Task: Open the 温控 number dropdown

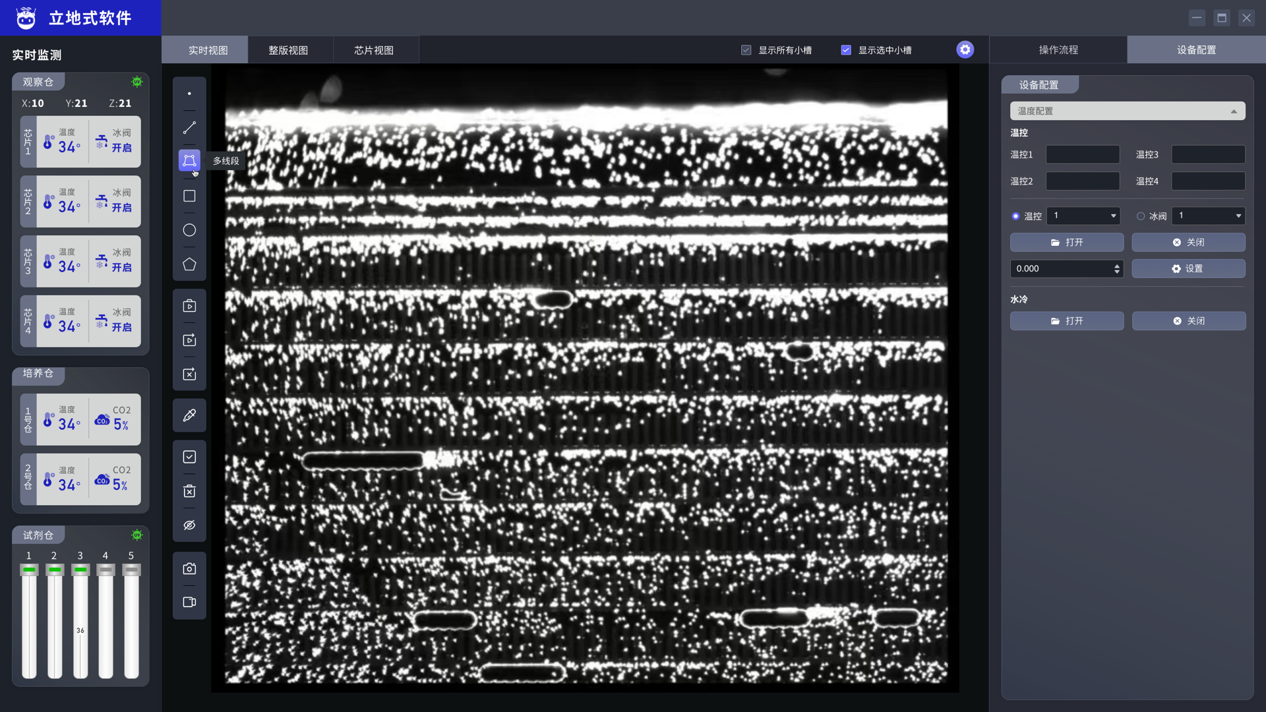Action: [x=1083, y=216]
